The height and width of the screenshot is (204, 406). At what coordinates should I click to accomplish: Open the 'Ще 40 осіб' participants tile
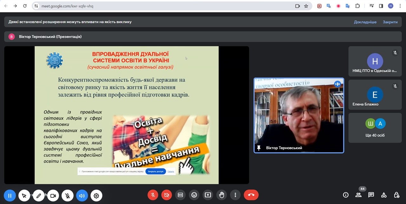click(x=375, y=128)
